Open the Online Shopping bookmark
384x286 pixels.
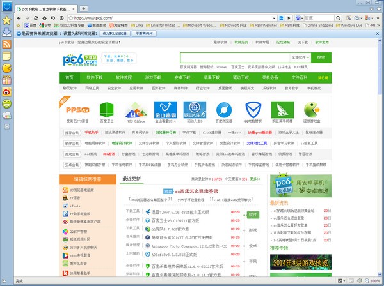coord(318,25)
